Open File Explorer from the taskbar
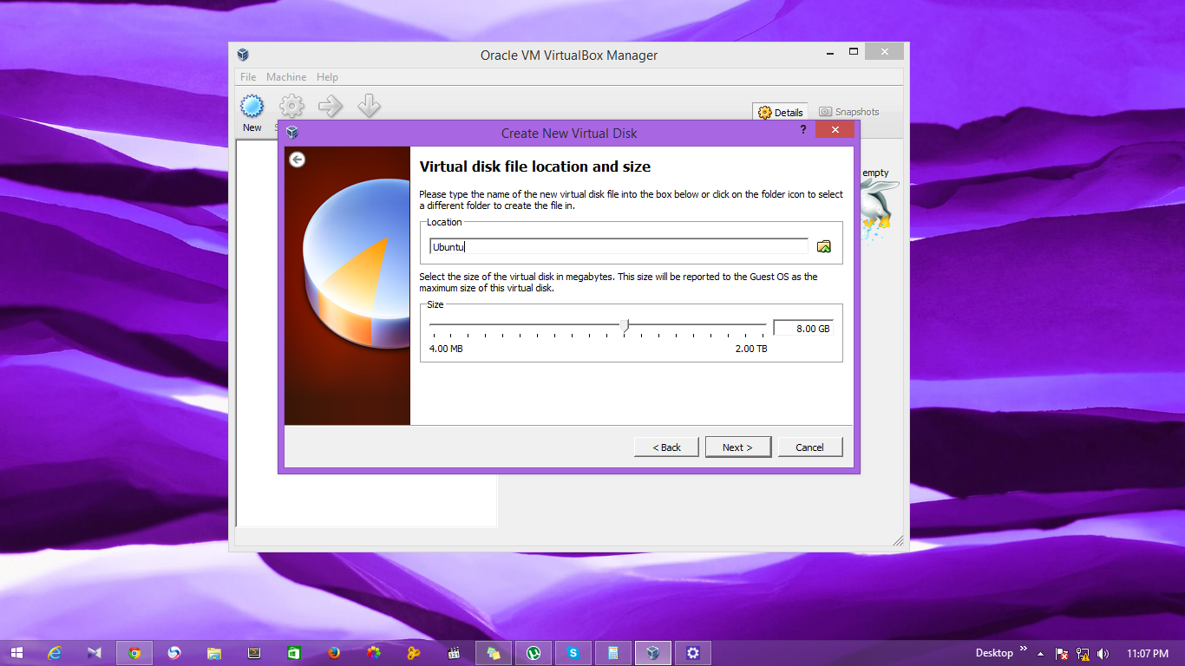 (x=214, y=653)
